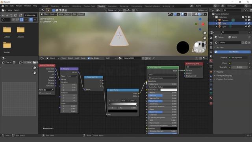This screenshot has height=142, width=252.
Task: Switch to rendered viewport shading
Action: [x=202, y=14]
